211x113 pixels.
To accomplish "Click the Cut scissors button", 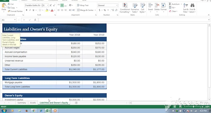I will point(11,4).
